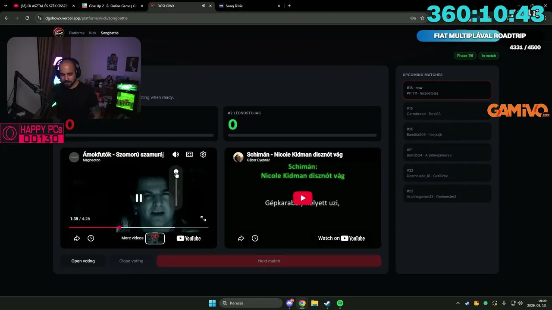Image resolution: width=552 pixels, height=310 pixels.
Task: Expand the system tray hidden icons chevron
Action: [458, 303]
